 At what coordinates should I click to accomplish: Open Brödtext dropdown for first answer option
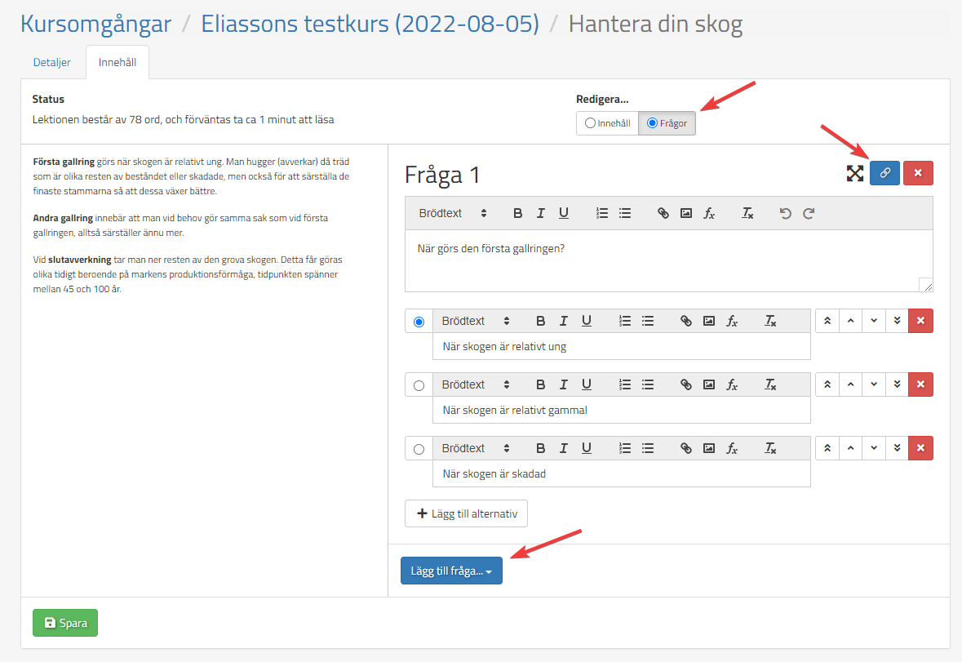click(475, 321)
